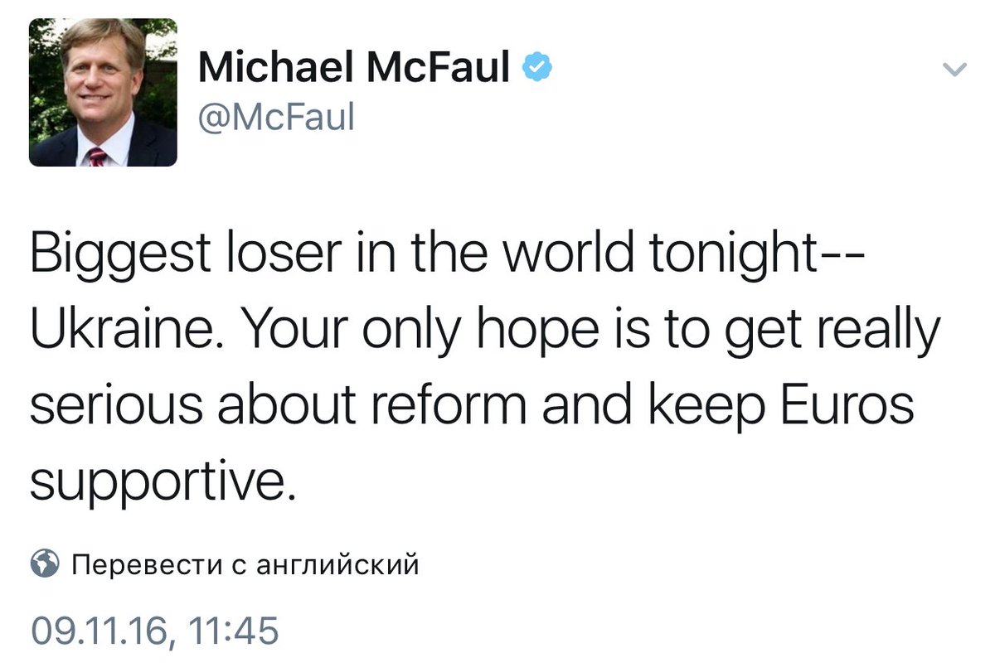
Task: Click the word "supportive" on the last line
Action: (158, 485)
